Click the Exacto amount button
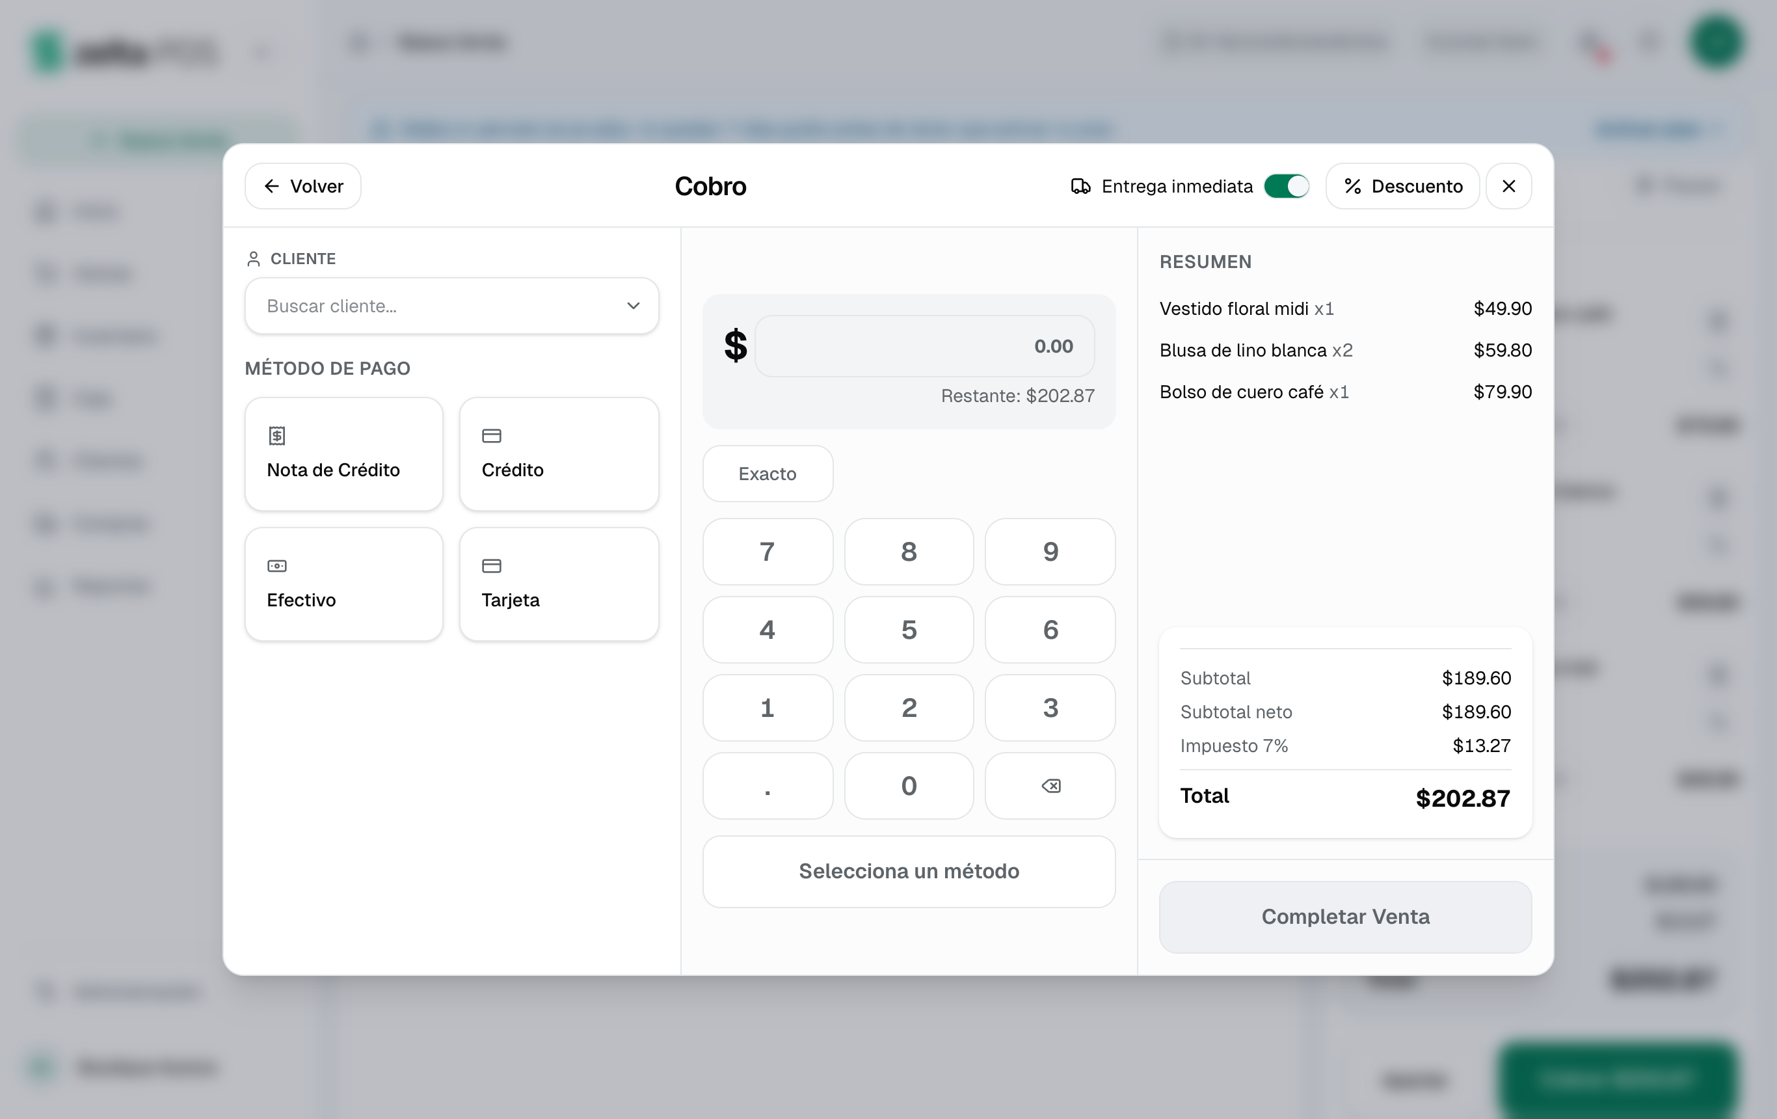Viewport: 1777px width, 1119px height. (x=768, y=474)
